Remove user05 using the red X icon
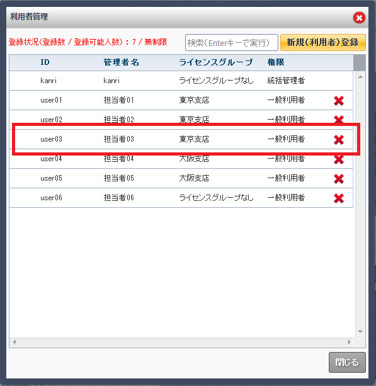Image resolution: width=376 pixels, height=386 pixels. coord(339,179)
